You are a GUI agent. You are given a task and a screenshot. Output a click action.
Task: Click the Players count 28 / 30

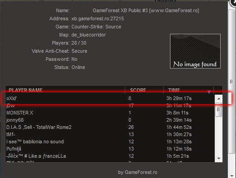pyautogui.click(x=79, y=43)
